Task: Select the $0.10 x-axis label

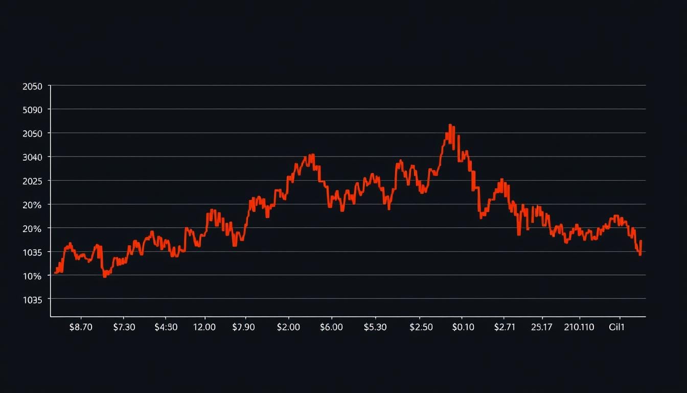Action: point(464,327)
